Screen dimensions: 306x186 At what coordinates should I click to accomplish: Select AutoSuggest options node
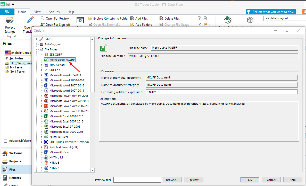53,44
